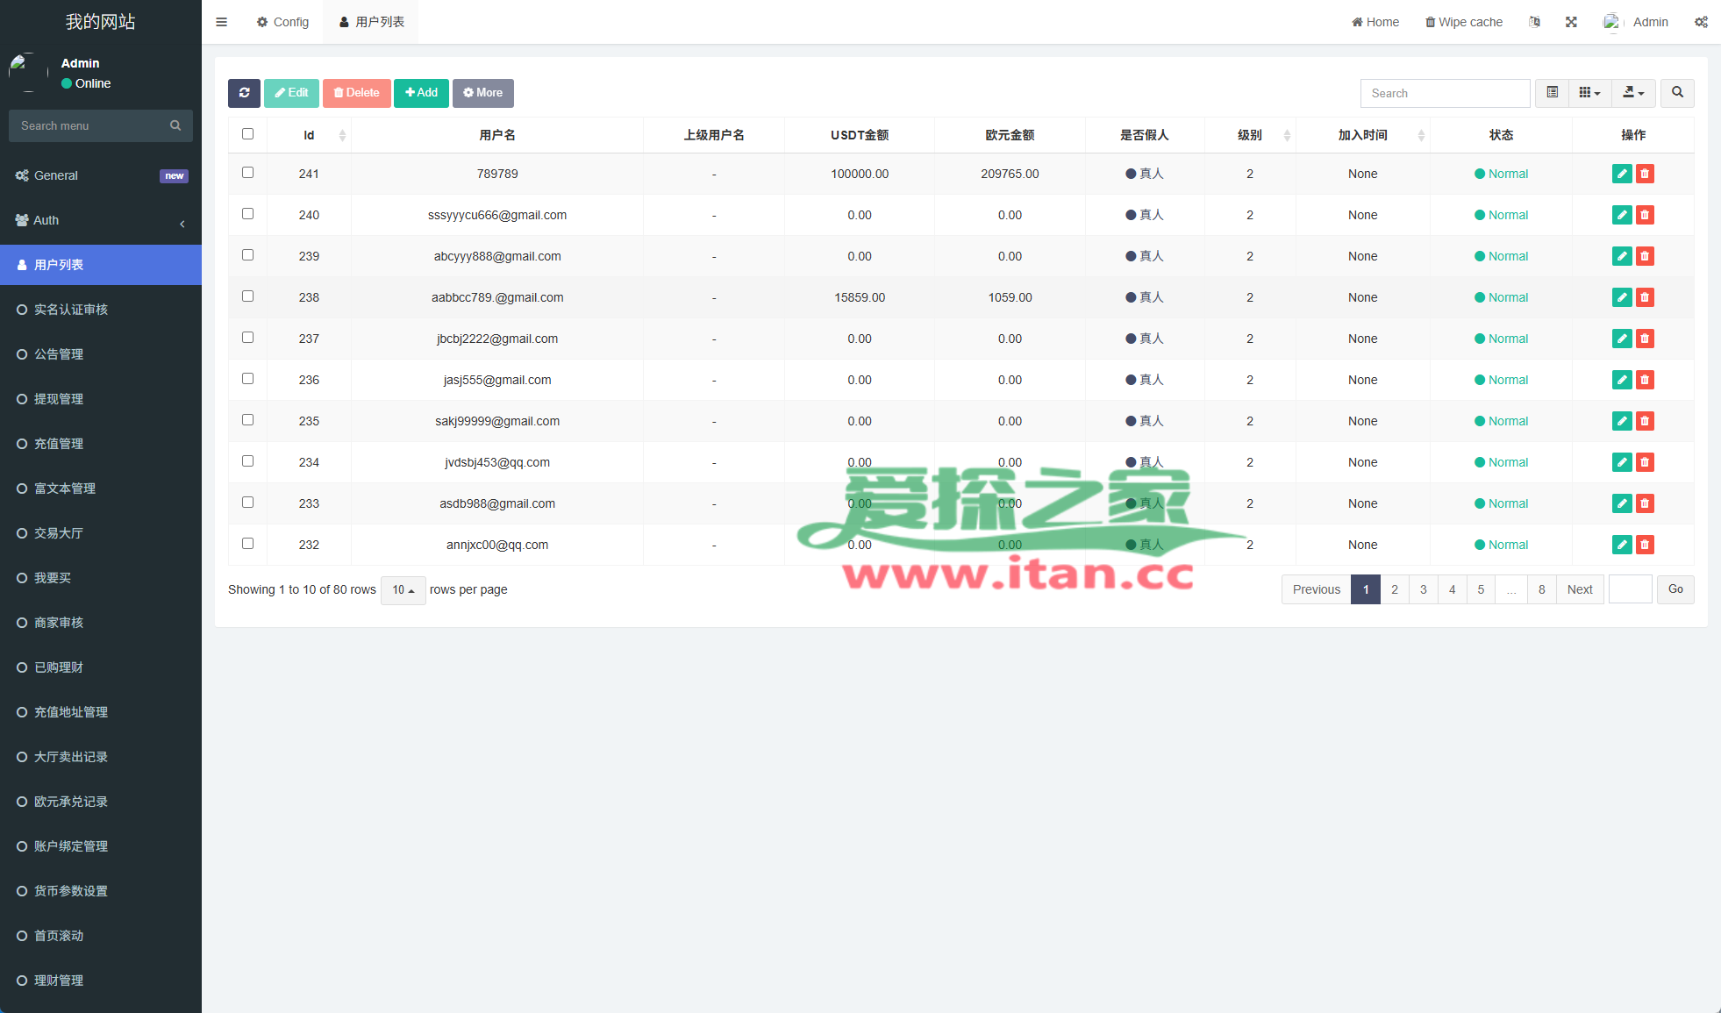This screenshot has height=1013, width=1721.
Task: Delete the row for annjxc00@qq.com
Action: [x=1645, y=545]
